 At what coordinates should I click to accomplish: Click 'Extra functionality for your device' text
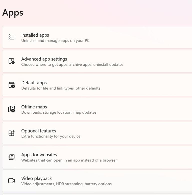pos(51,136)
